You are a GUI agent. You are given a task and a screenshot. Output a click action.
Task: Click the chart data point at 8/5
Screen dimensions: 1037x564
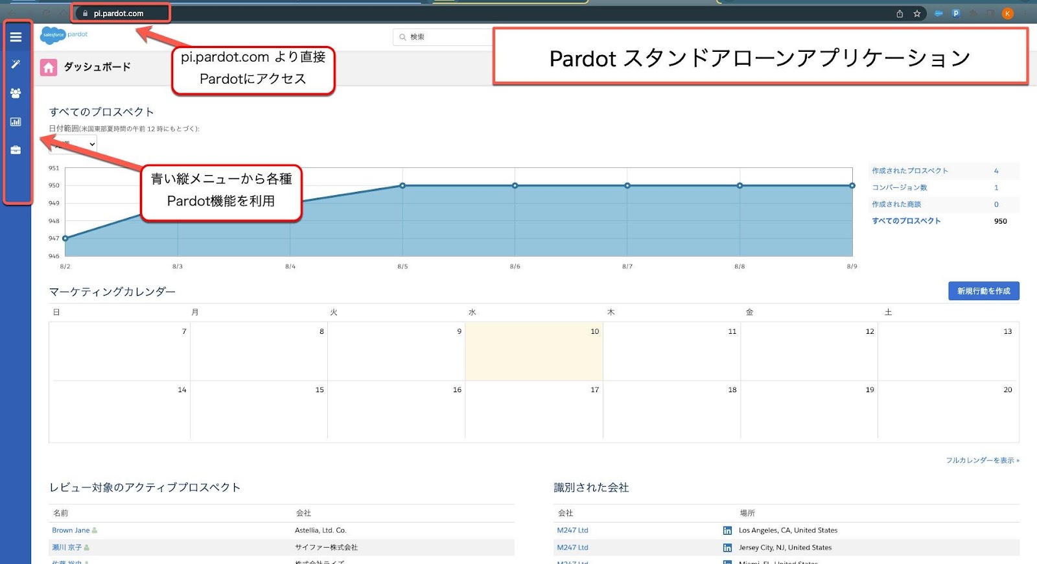tap(402, 185)
